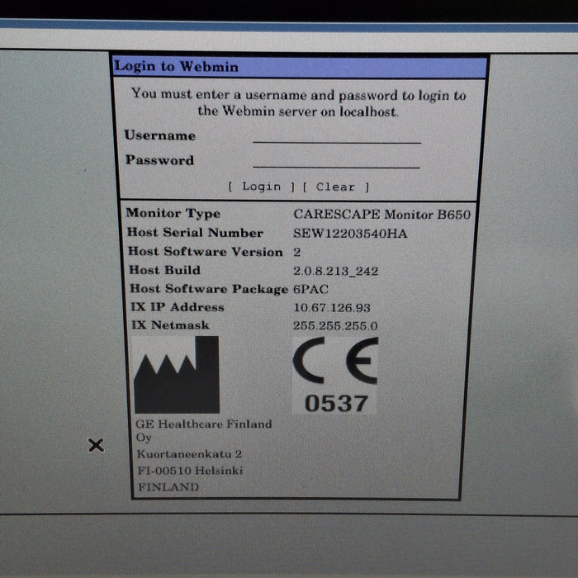This screenshot has width=578, height=578.
Task: Click the 'Host Software Version' label
Action: tap(206, 251)
